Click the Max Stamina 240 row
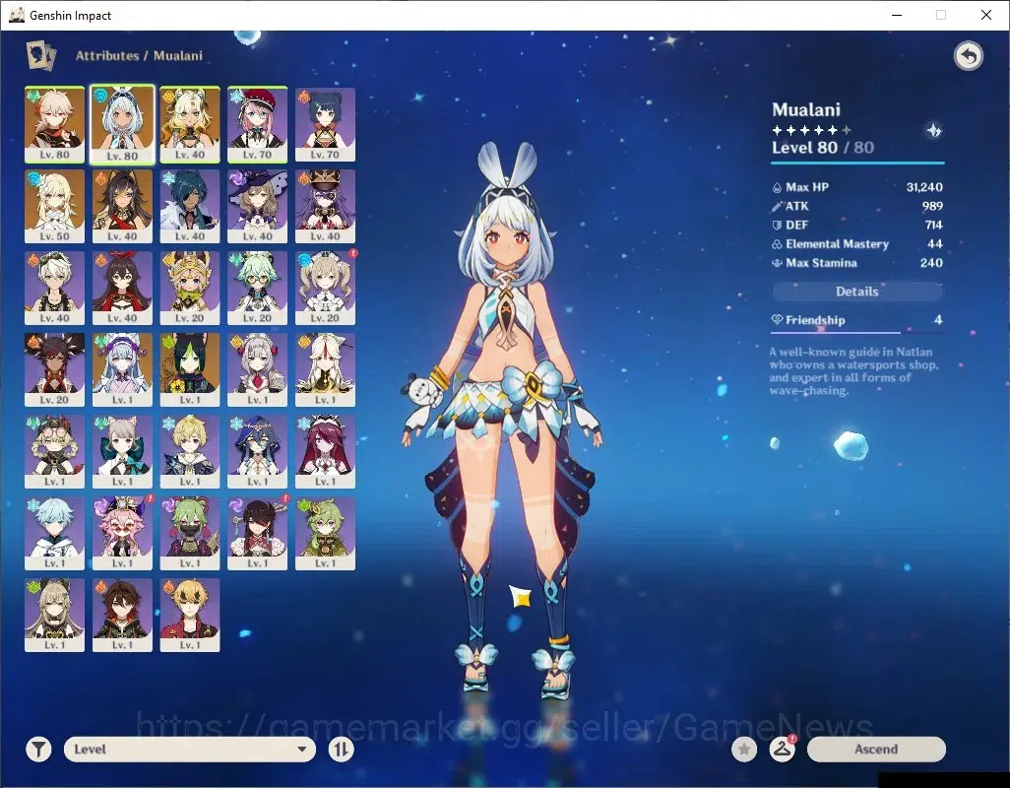This screenshot has width=1010, height=788. (x=857, y=263)
